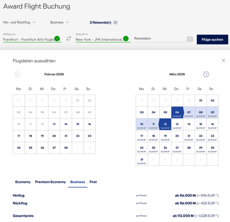Open the Business cabin class dropdown
The height and width of the screenshot is (222, 230).
59,22
